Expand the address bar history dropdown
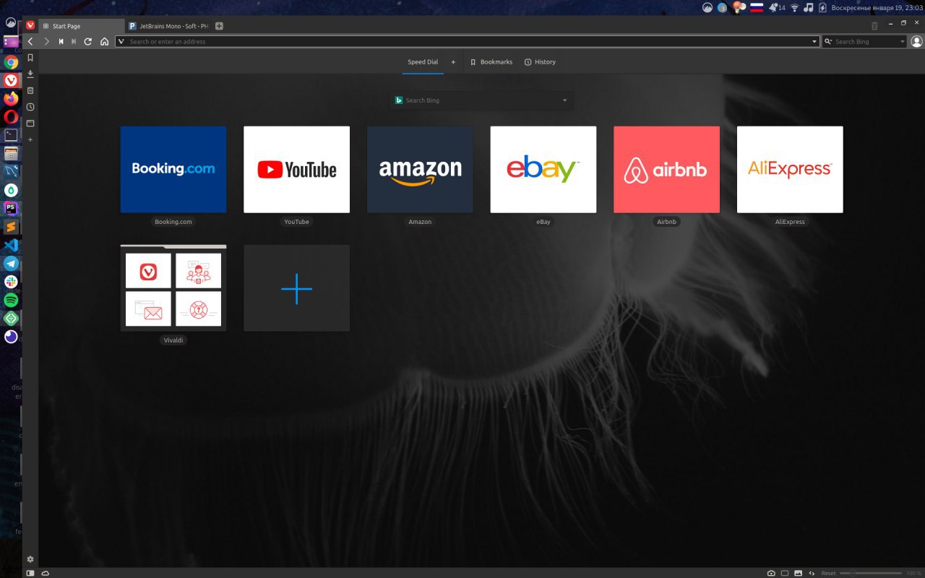The height and width of the screenshot is (578, 925). tap(814, 42)
